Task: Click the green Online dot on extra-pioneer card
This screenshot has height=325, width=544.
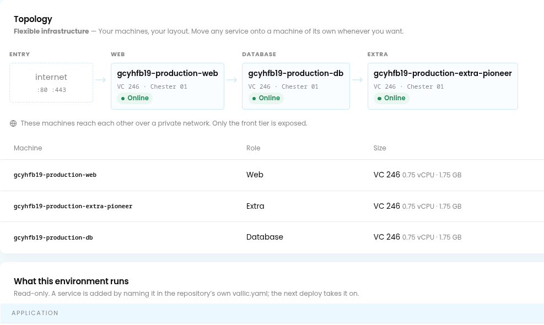Action: pos(379,99)
